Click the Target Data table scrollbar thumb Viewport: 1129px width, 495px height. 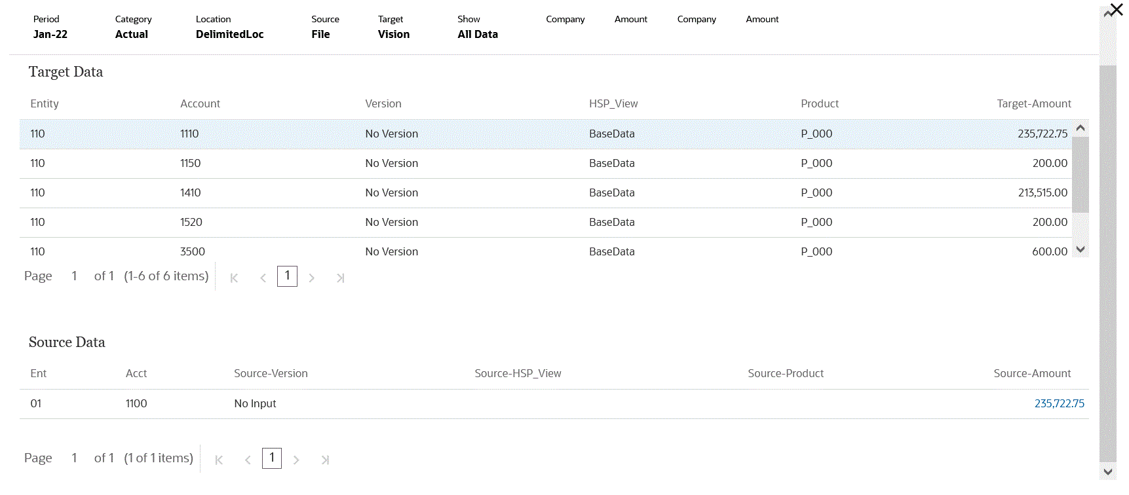[1081, 174]
